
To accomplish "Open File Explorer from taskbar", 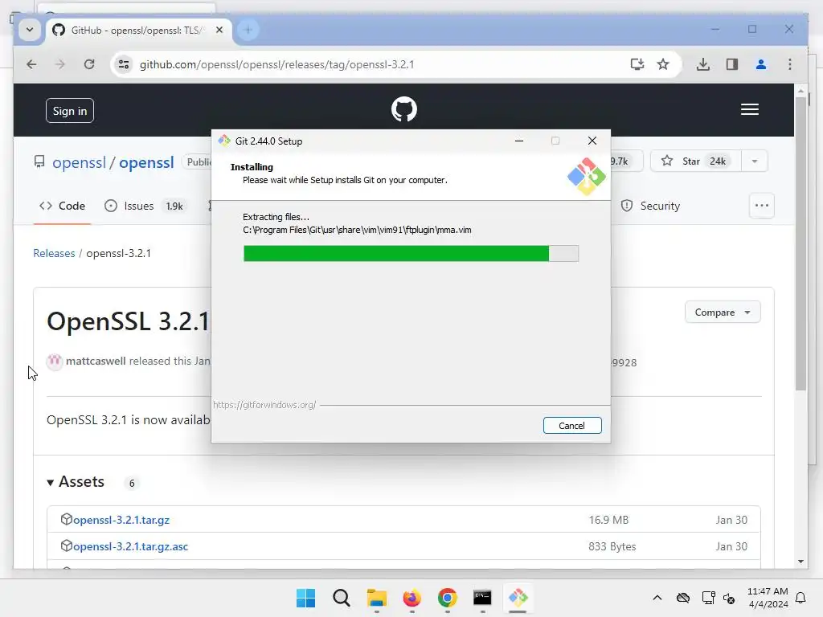I will 376,598.
